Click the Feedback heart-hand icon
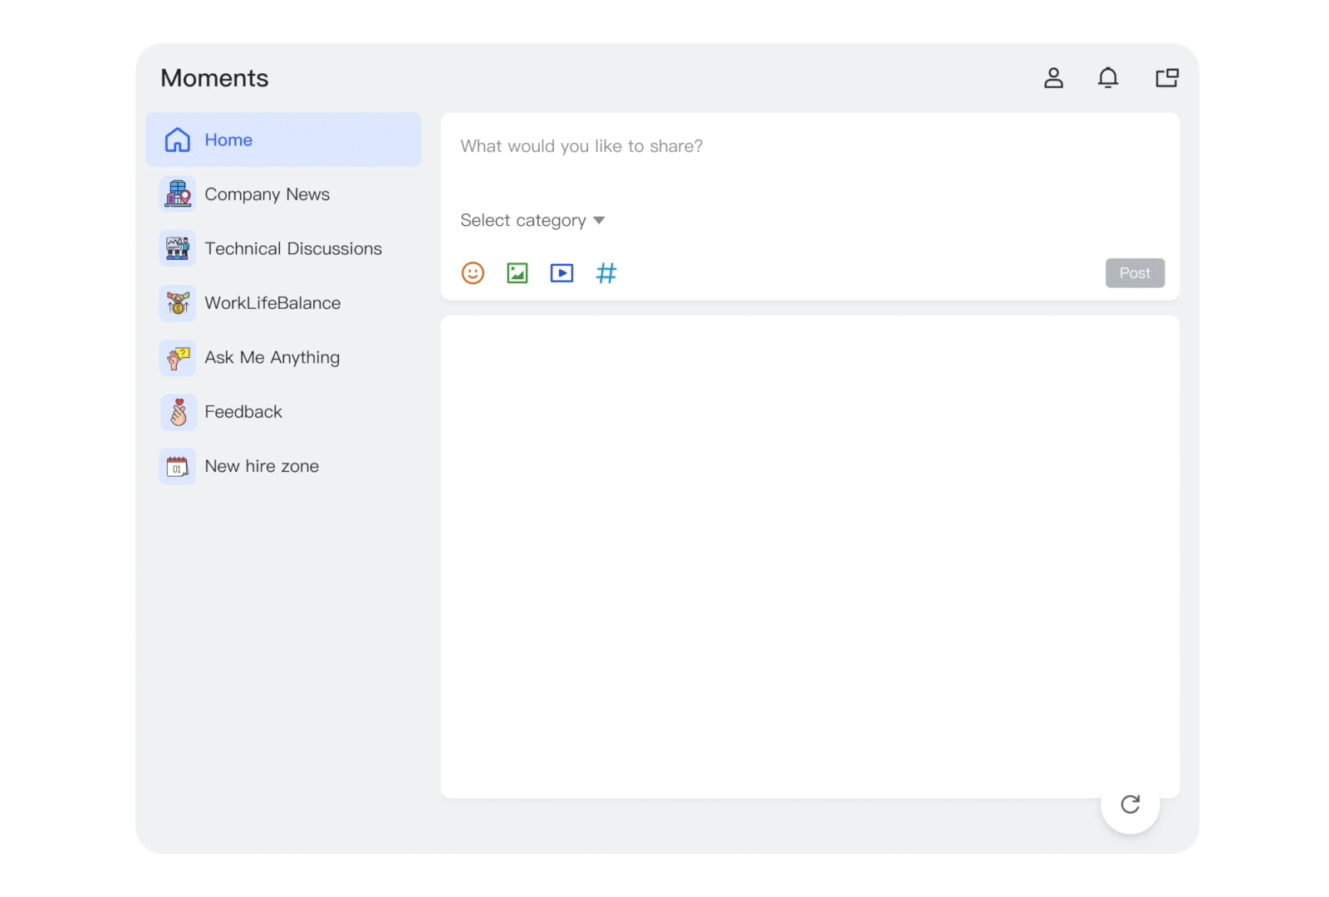This screenshot has height=897, width=1329. (178, 412)
